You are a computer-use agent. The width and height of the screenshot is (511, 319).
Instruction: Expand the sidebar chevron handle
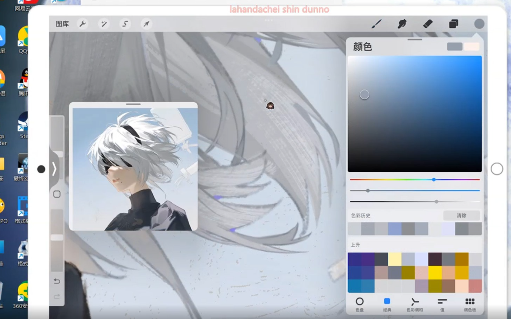click(x=54, y=169)
